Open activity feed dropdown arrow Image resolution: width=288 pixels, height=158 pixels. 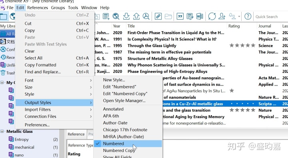coord(239,16)
